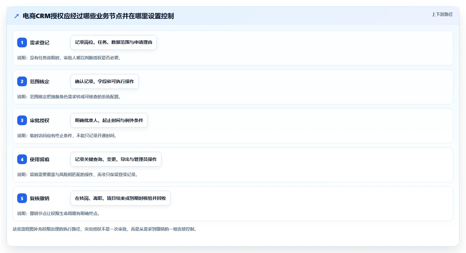Click the step 1 number badge
The image size is (466, 253).
pos(22,42)
